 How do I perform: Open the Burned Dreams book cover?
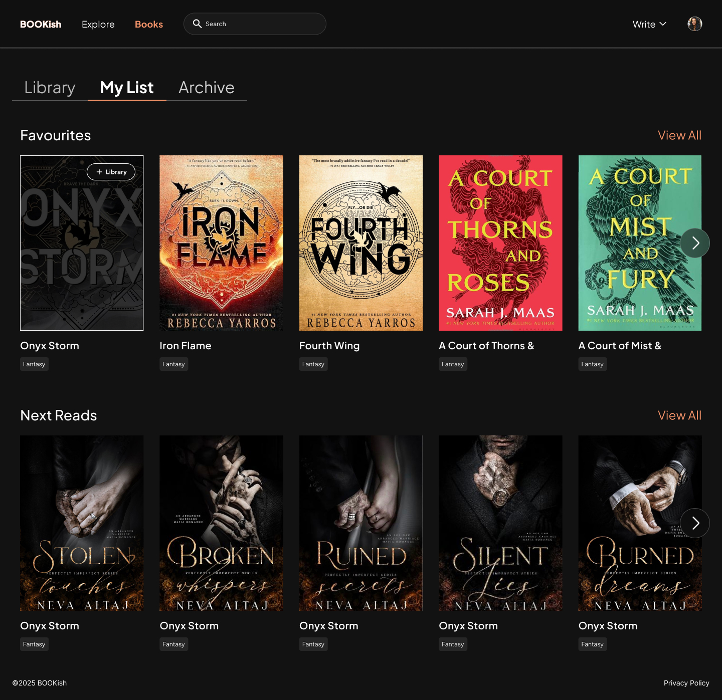pos(640,523)
